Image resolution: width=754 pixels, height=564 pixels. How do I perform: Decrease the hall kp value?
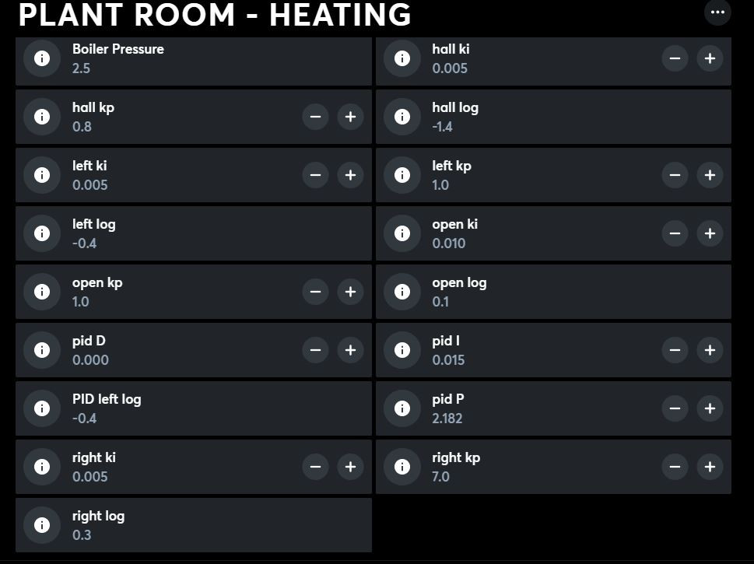coord(315,117)
